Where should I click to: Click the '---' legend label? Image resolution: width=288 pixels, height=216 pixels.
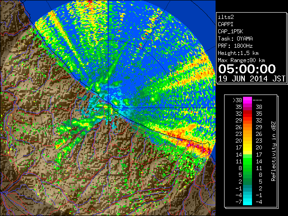(x=257, y=100)
